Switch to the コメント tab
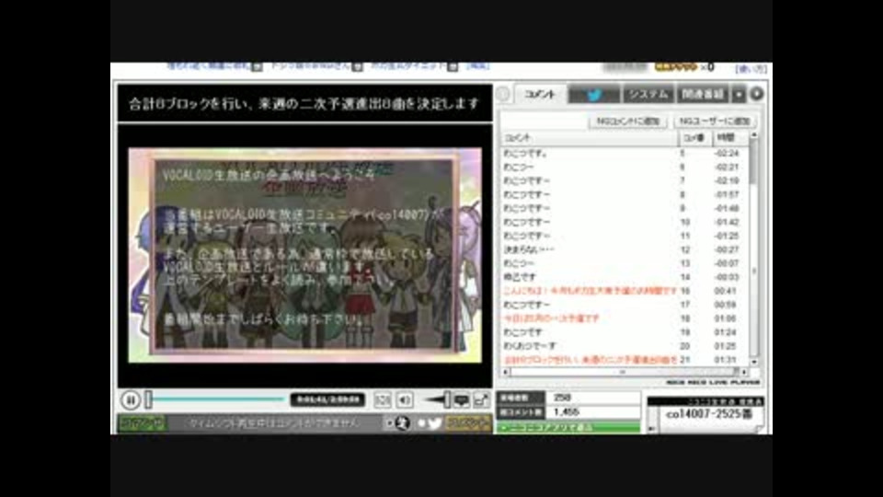Screen dimensions: 883x497 540,94
